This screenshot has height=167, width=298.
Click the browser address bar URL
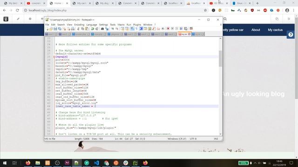(x=47, y=10)
